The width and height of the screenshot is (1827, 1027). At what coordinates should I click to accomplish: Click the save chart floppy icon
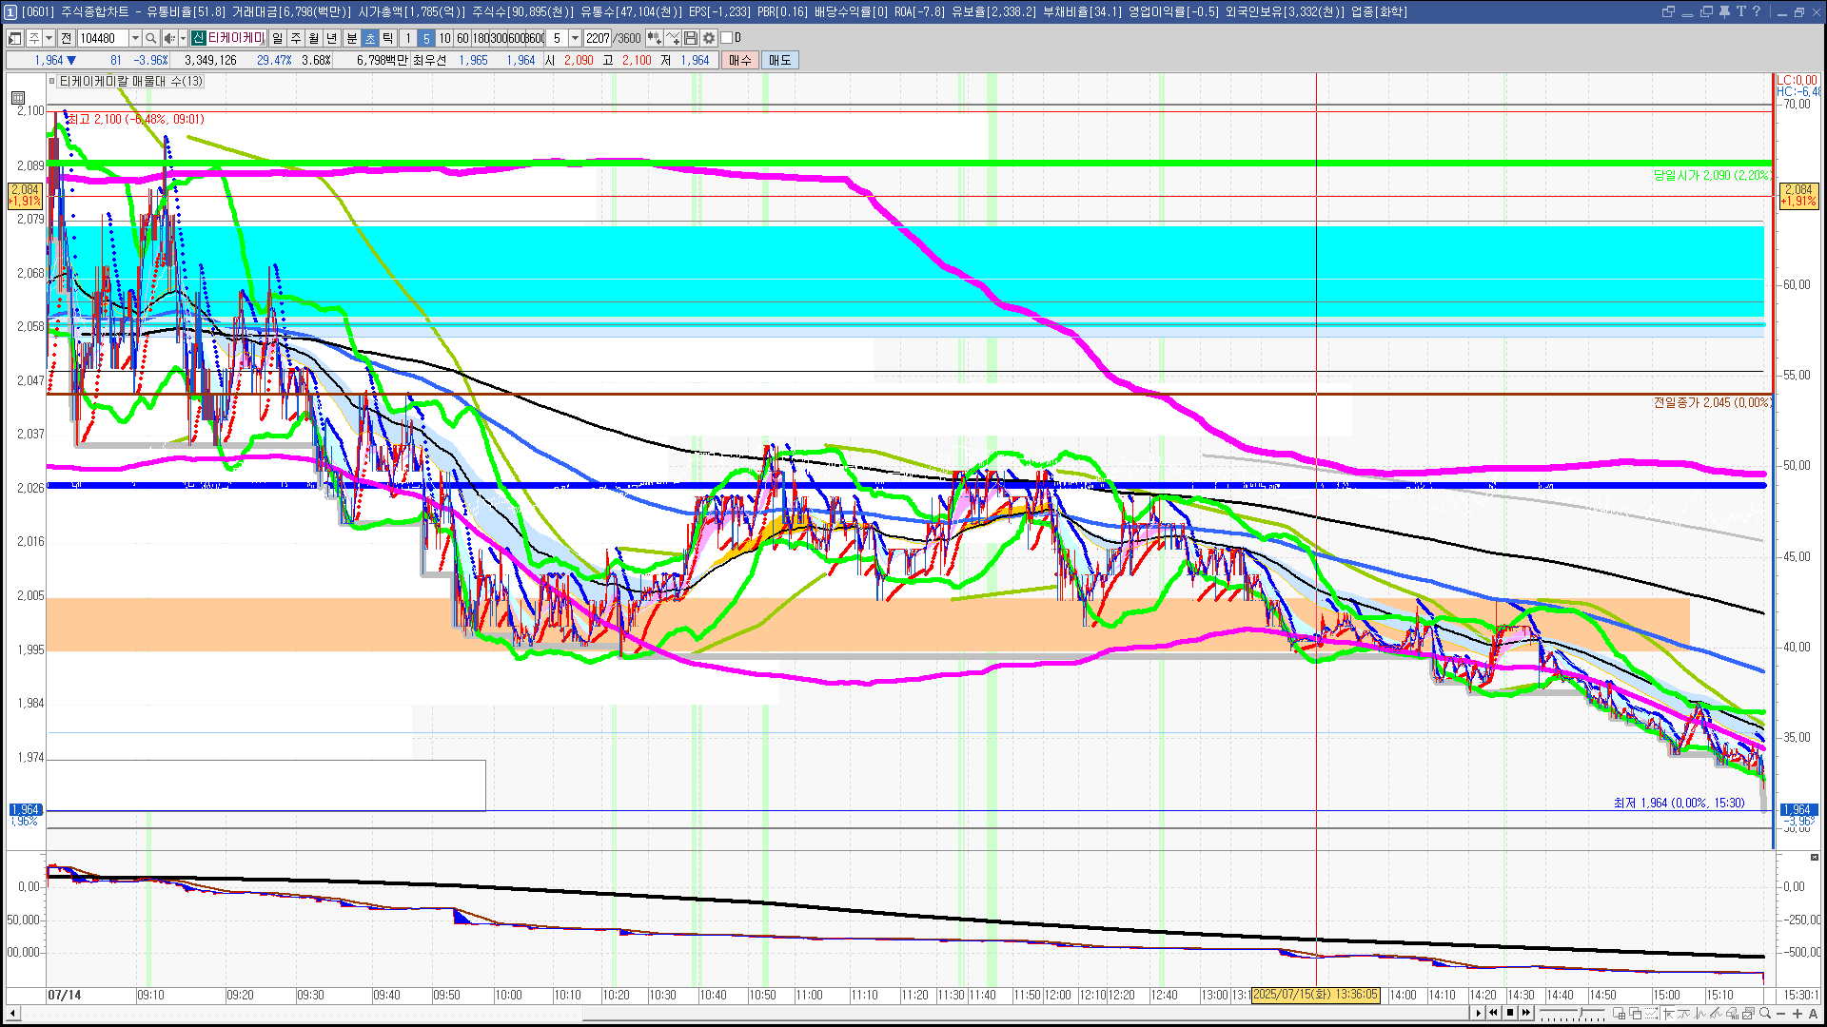coord(691,38)
